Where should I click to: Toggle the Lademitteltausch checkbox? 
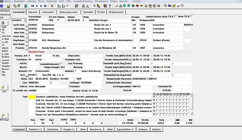[61, 64]
